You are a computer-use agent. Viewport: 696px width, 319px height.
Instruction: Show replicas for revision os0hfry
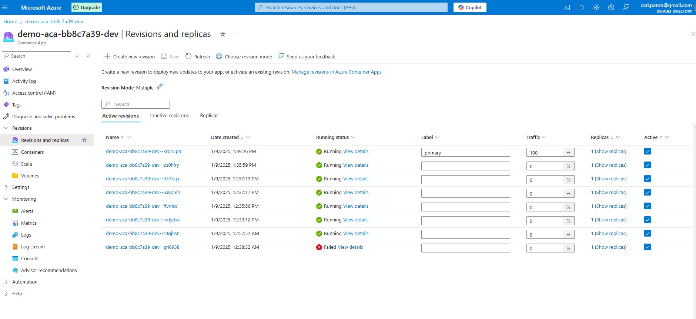610,165
